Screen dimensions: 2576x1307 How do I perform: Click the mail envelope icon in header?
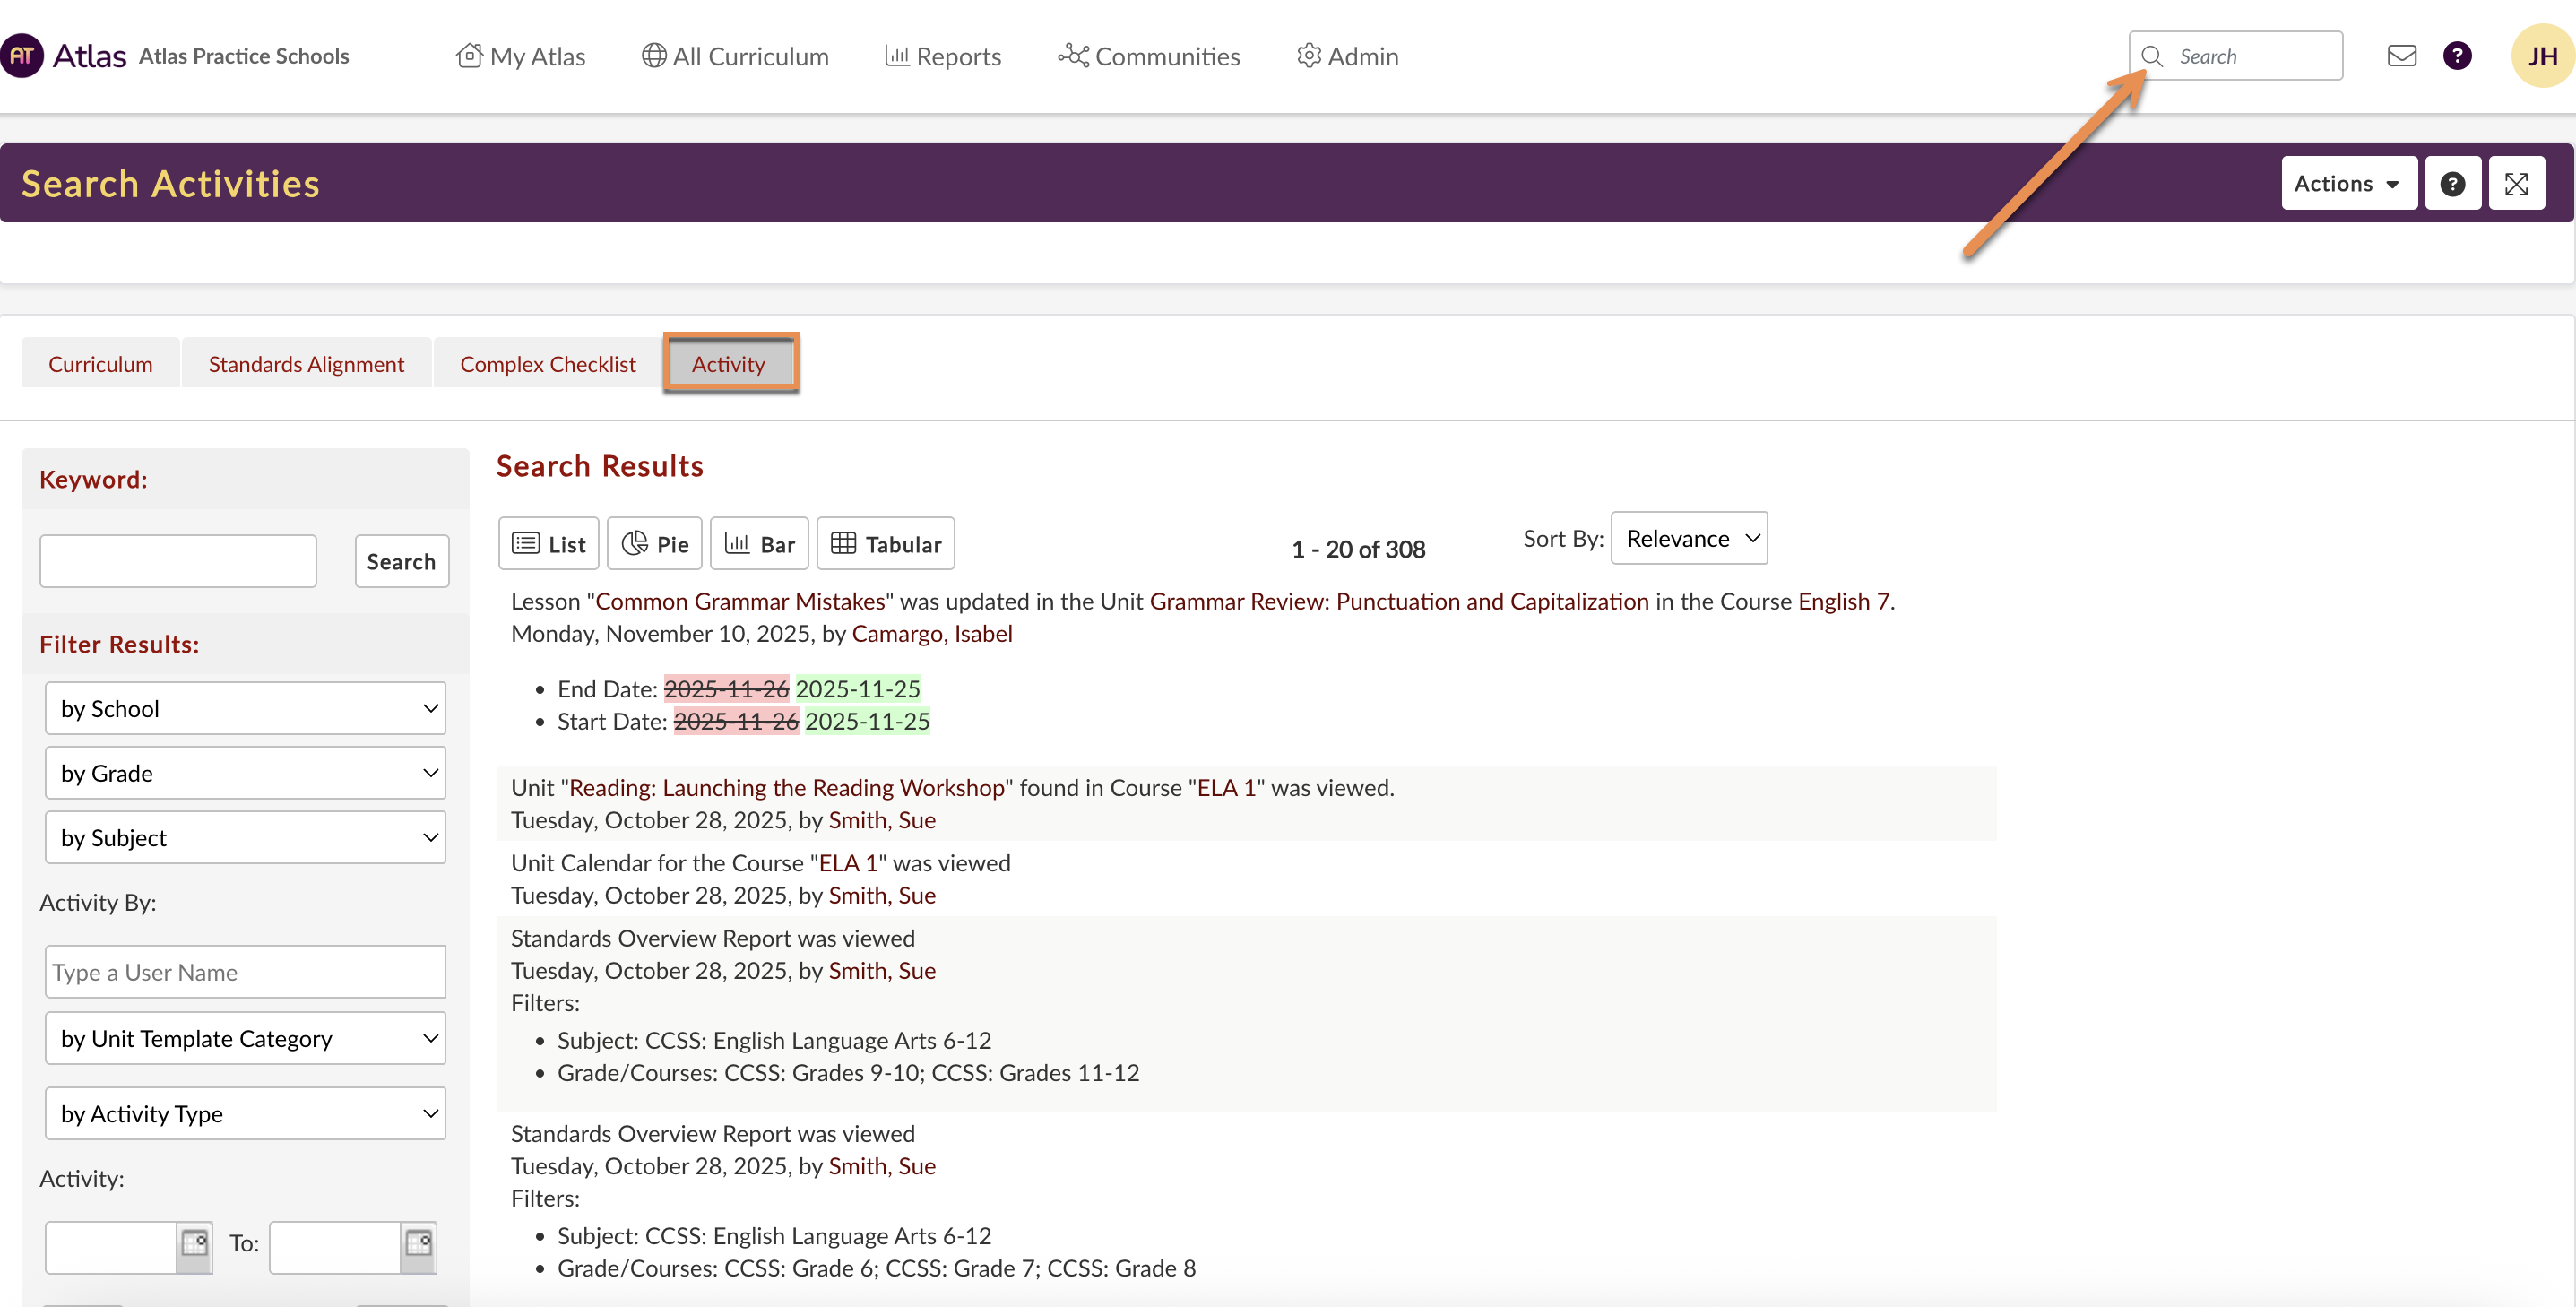(x=2401, y=56)
